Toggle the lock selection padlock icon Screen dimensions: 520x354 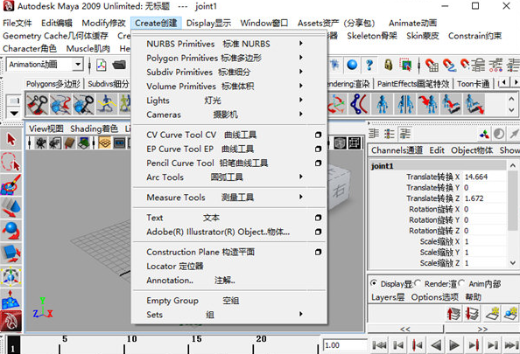tap(389, 65)
